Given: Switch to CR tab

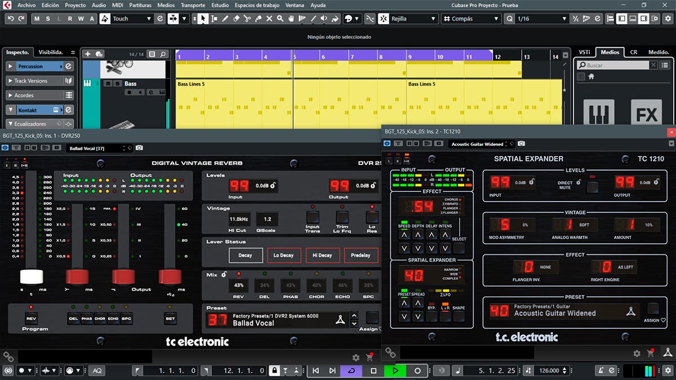Looking at the screenshot, I should (x=634, y=52).
